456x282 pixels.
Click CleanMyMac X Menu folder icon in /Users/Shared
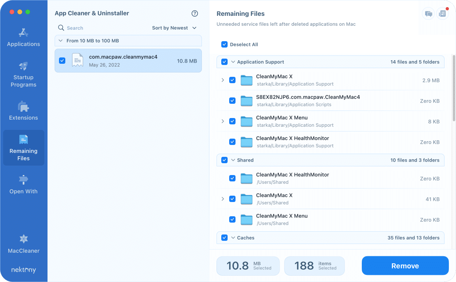click(x=247, y=220)
